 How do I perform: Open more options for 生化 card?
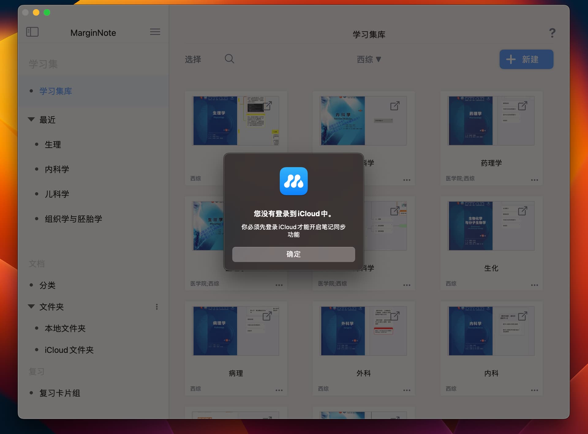click(x=534, y=285)
